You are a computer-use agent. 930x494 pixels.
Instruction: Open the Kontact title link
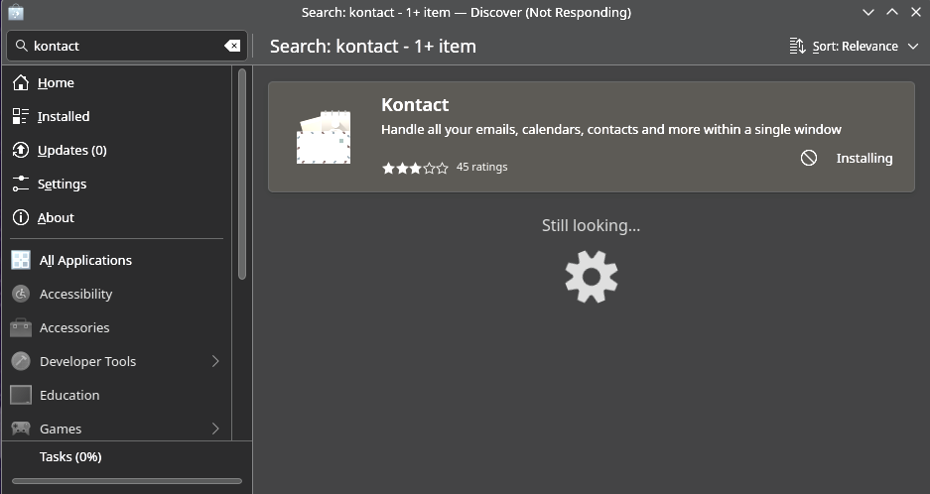tap(415, 105)
